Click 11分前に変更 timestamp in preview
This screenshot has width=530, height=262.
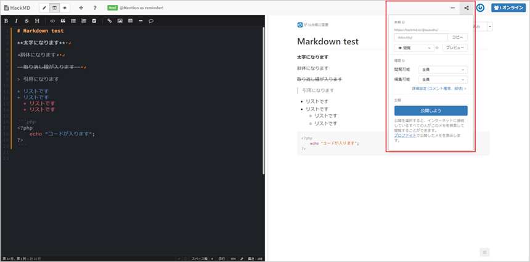[x=319, y=25]
